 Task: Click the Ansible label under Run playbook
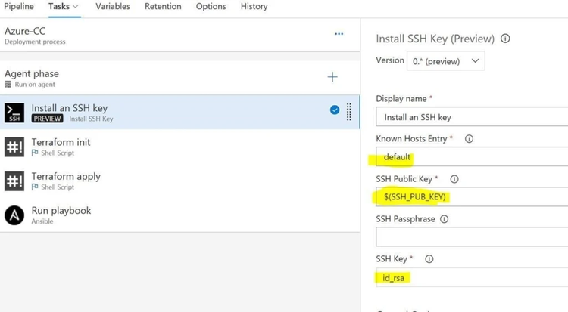(x=42, y=221)
